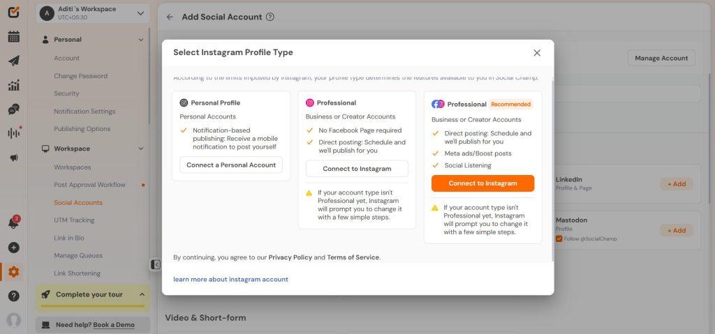
Task: Open the help question mark icon
Action: pyautogui.click(x=14, y=296)
